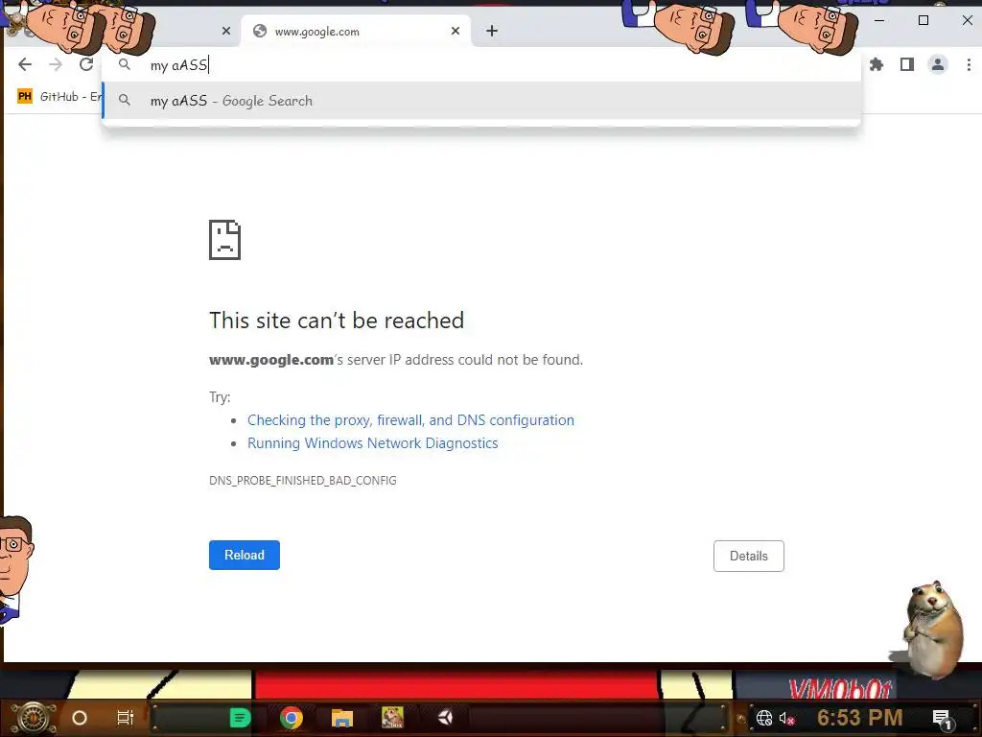
Task: Click the network globe tray icon
Action: click(764, 718)
